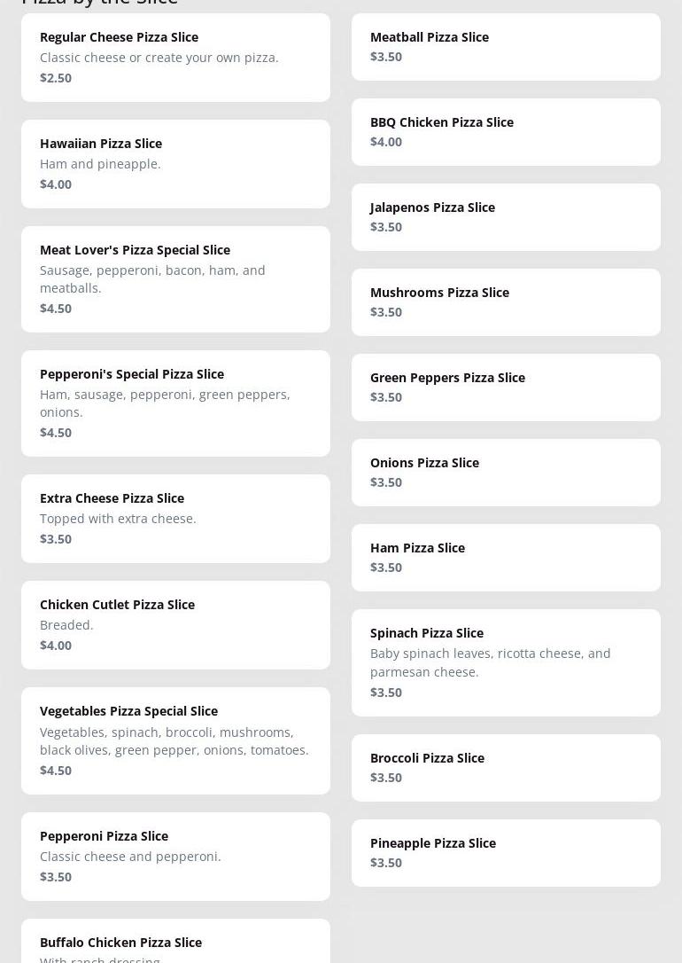Select the Chicken Cutlet Pizza Slice
Viewport: 682px width, 963px height.
pos(175,625)
